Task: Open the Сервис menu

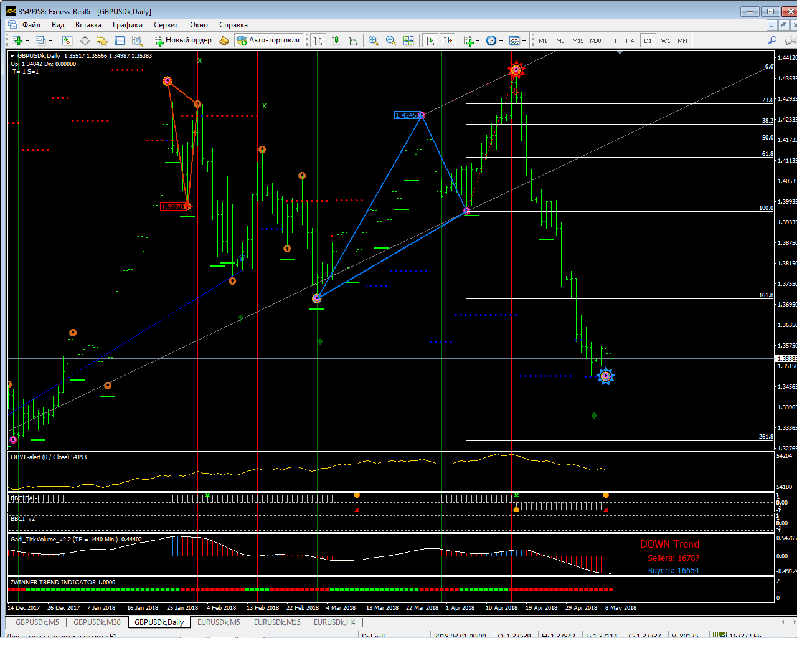Action: click(166, 25)
